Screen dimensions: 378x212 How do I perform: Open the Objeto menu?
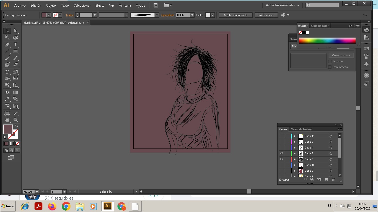pyautogui.click(x=51, y=5)
